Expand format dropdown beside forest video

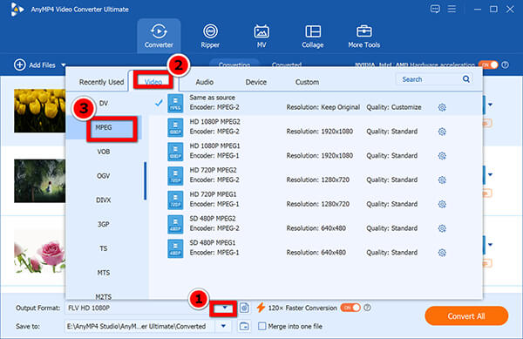click(x=490, y=174)
